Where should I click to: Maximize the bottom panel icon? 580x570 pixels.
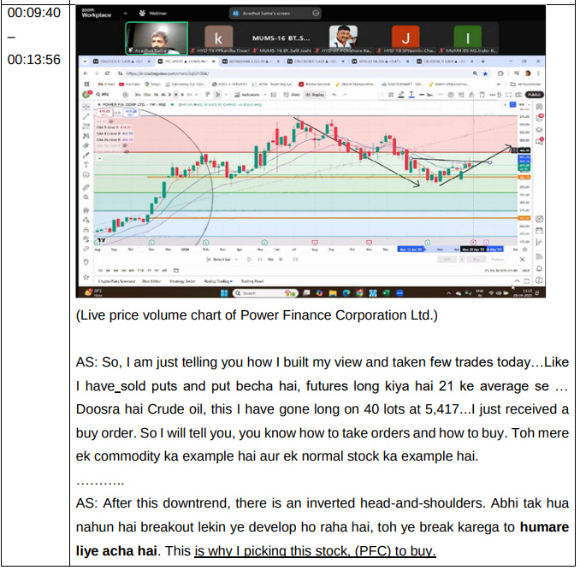526,281
